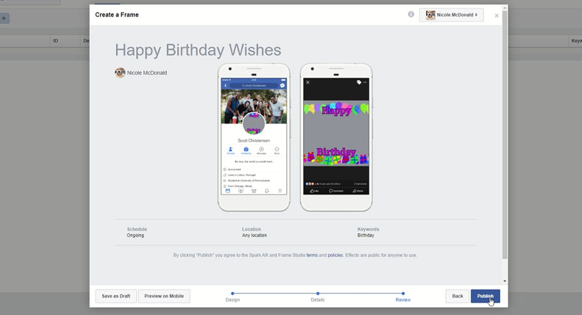
Task: Click the Nicole McDonald name beside avatar
Action: (147, 73)
